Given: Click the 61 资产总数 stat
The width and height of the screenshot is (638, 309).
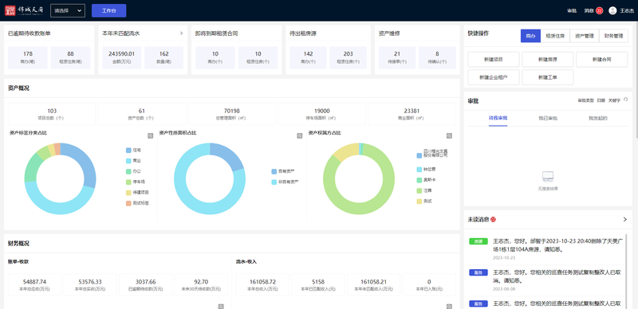Looking at the screenshot, I should coord(142,114).
